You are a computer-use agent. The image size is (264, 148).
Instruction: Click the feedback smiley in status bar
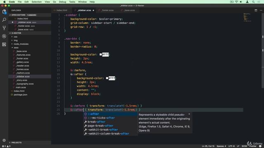coord(260,146)
